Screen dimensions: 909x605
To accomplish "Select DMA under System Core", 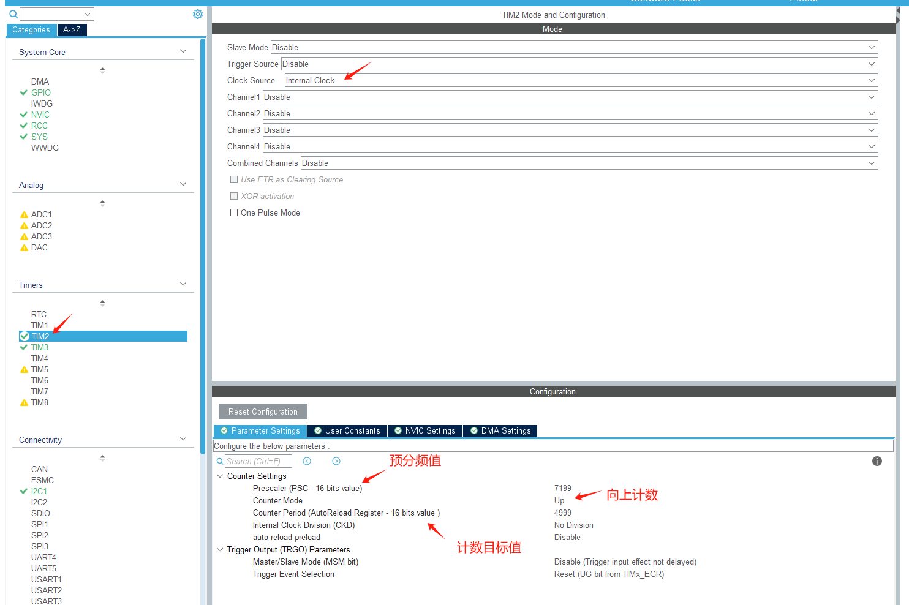I will [40, 81].
